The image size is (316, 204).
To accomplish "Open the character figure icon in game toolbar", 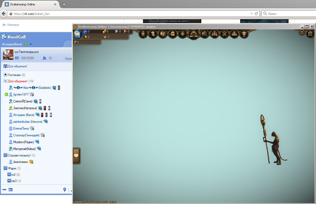I will point(143,34).
